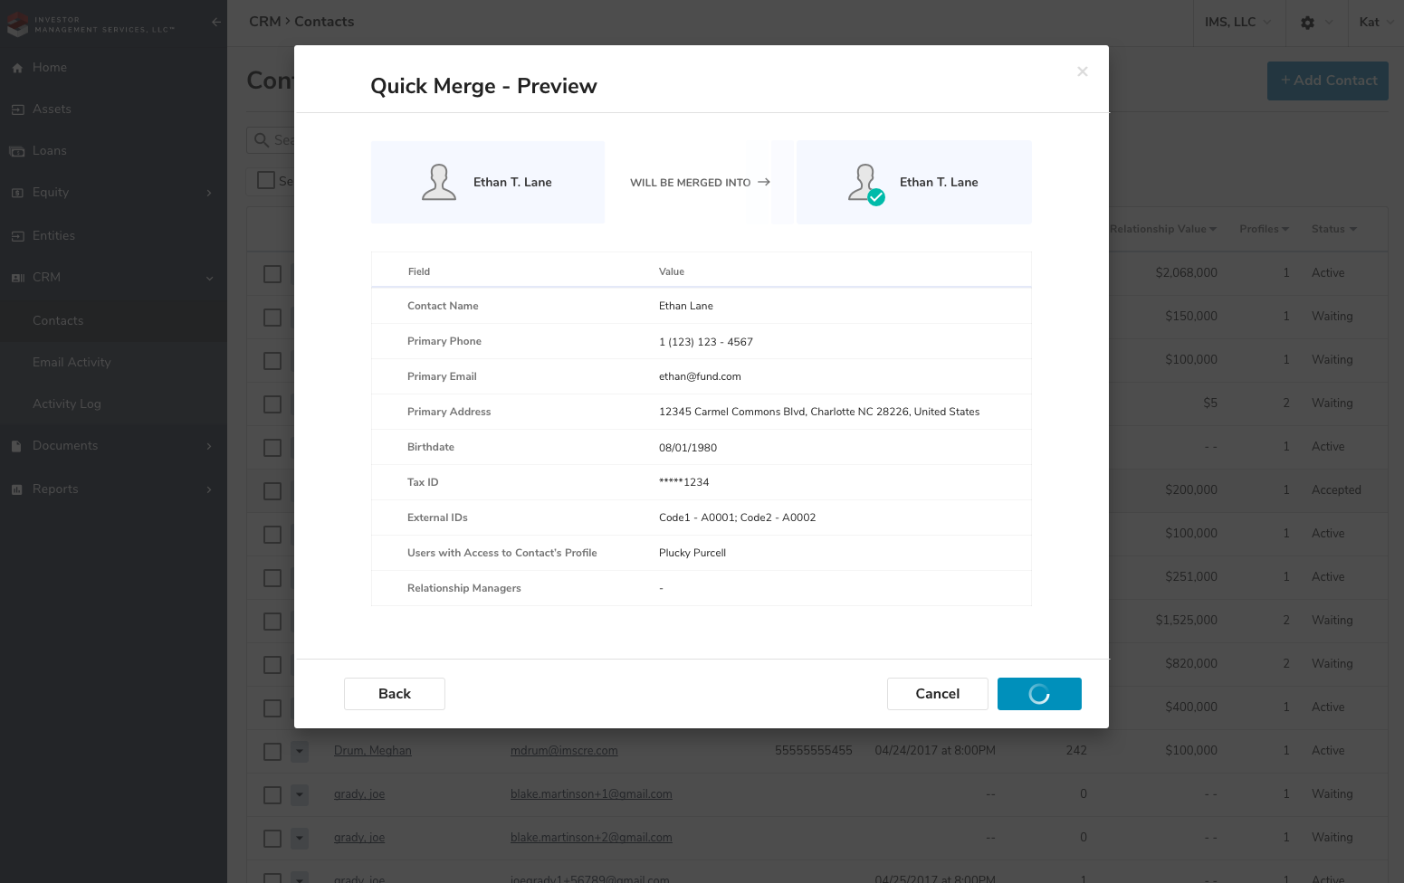
Task: Click the Primary Phone value 1 (123) 123 - 4567
Action: [706, 342]
